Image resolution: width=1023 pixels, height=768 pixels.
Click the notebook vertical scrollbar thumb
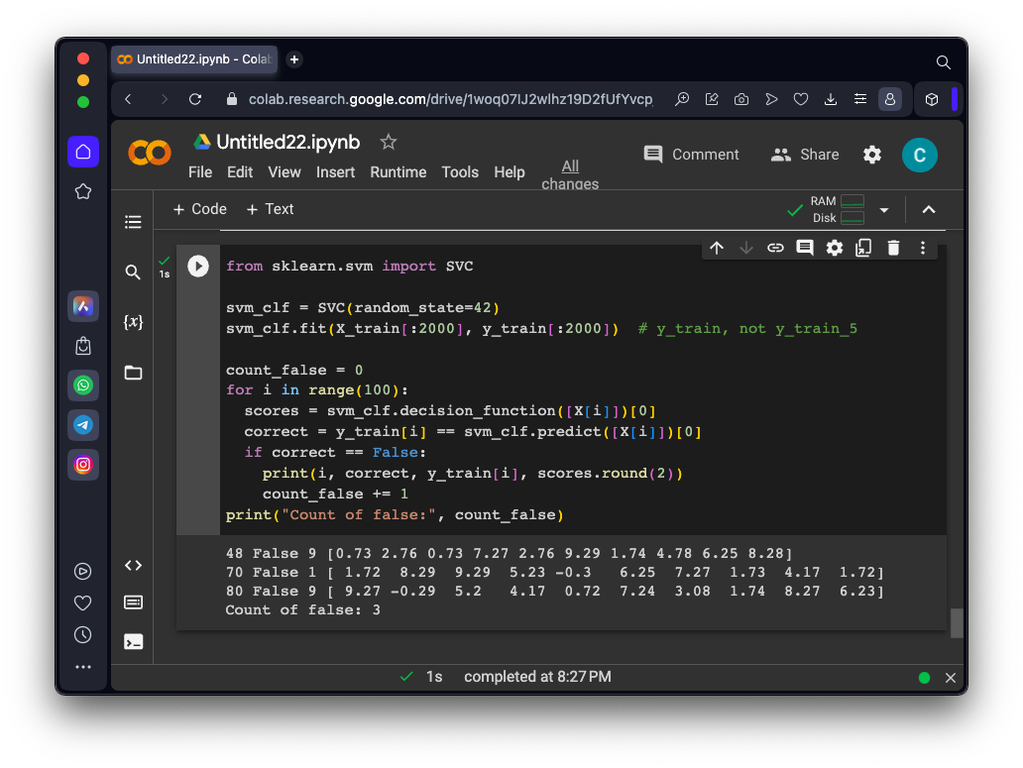pos(957,622)
